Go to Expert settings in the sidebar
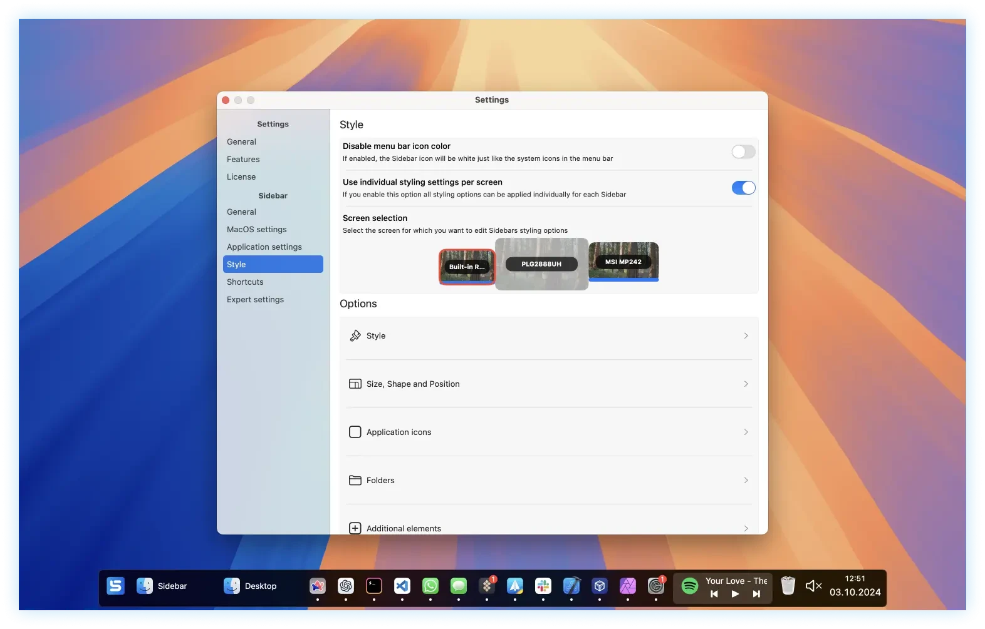This screenshot has width=985, height=629. pyautogui.click(x=255, y=300)
